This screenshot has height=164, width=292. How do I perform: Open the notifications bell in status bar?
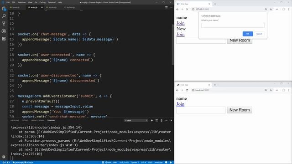click(x=171, y=162)
